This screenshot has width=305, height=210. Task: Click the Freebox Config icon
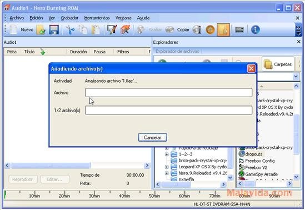pyautogui.click(x=242, y=161)
